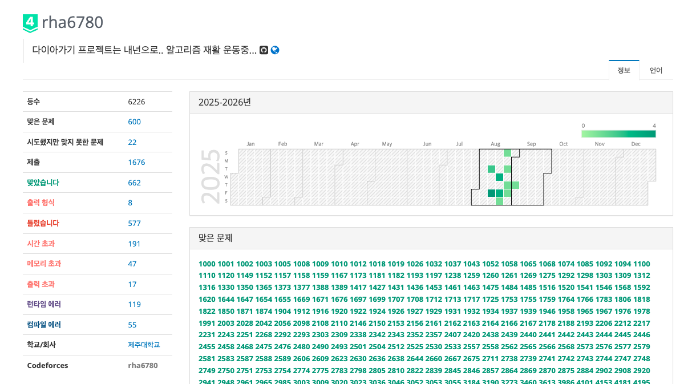
Task: Visit the 제주대학교 school link
Action: (x=144, y=345)
